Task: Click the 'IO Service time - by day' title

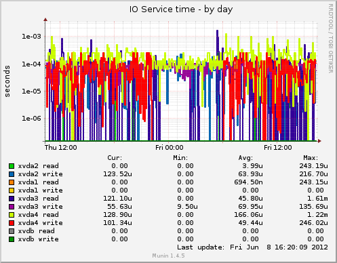Action: (x=181, y=9)
